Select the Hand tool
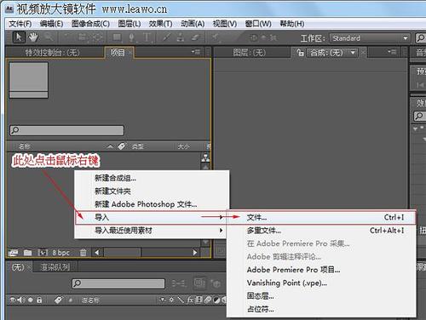426x320 pixels. 33,37
